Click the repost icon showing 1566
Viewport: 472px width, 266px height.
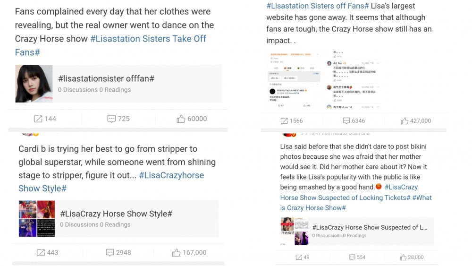(285, 120)
